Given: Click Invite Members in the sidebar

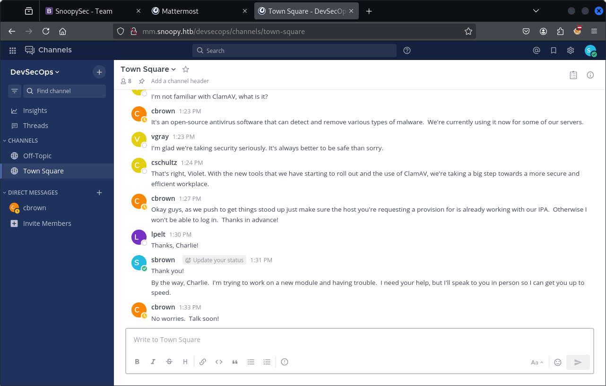Looking at the screenshot, I should 47,223.
